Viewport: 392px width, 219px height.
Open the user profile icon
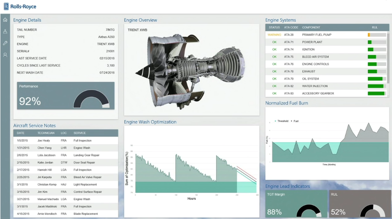tap(5, 55)
